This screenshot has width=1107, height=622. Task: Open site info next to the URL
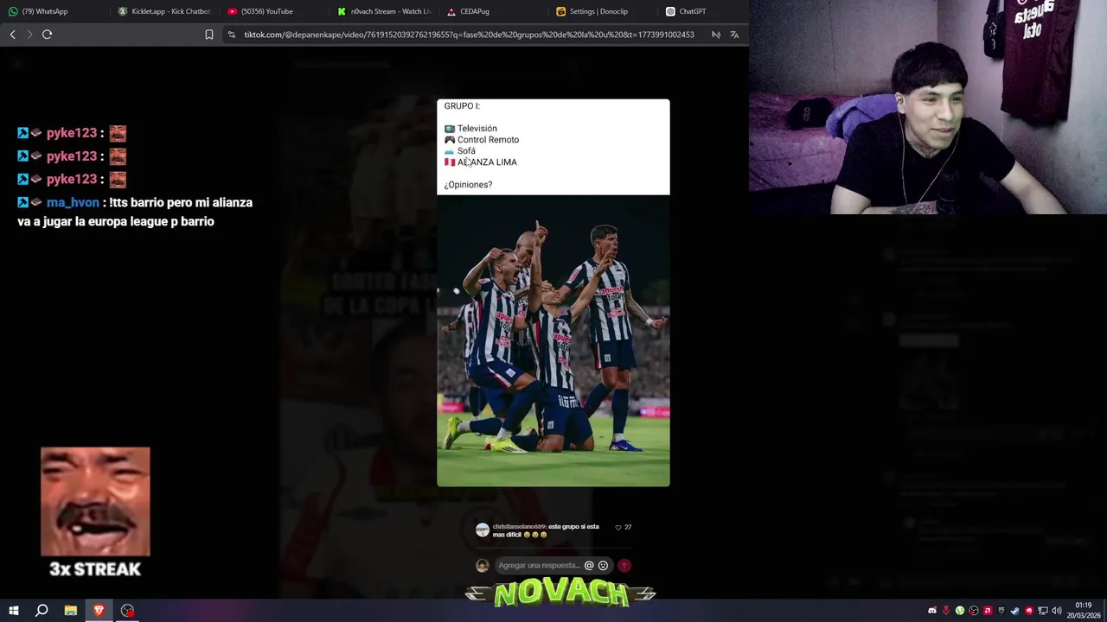pos(232,35)
